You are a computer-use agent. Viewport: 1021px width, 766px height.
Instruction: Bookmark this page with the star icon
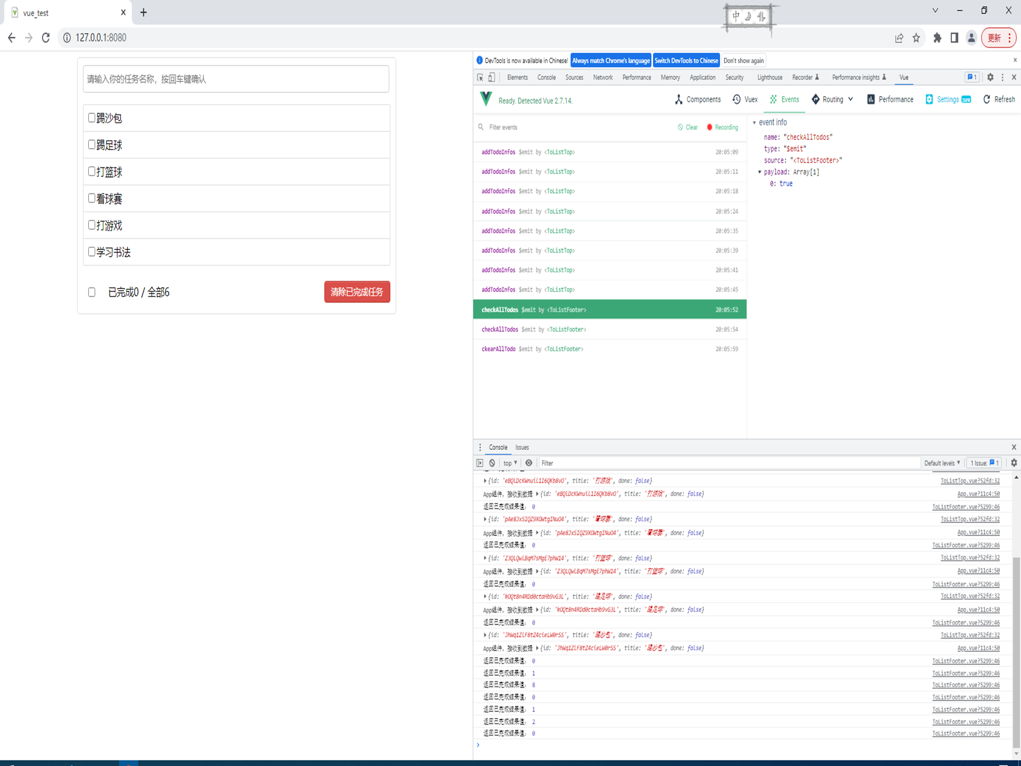[x=916, y=38]
